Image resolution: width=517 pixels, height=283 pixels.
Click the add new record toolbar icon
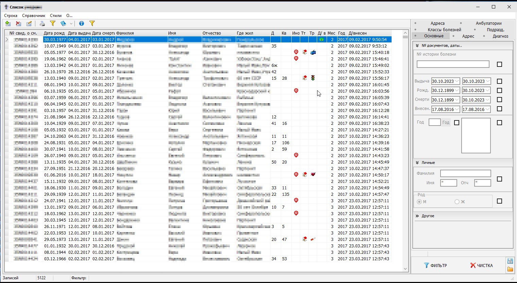pos(8,23)
